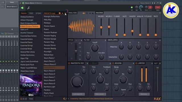Select the last analysis mode icon
The width and height of the screenshot is (182, 102).
tap(93, 13)
